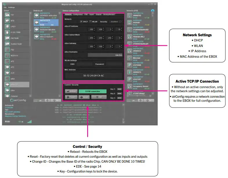
Task: Click the Sensors list vertical scrollbar
Action: [153, 53]
